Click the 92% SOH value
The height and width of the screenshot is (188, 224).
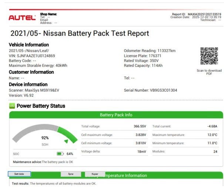[45, 138]
